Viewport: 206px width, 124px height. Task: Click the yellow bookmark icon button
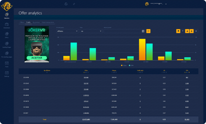[x=178, y=31]
